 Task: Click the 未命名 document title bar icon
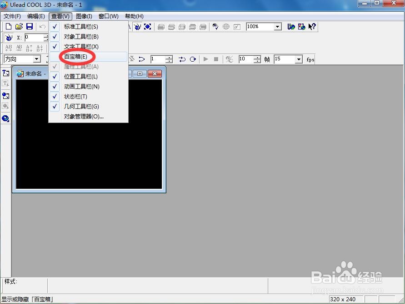tap(20, 74)
